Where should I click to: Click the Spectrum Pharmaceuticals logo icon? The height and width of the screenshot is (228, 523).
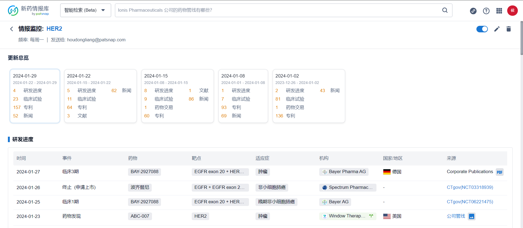coord(325,188)
